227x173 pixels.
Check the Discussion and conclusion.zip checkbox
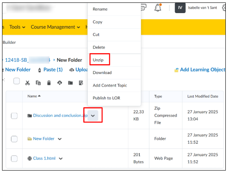(14, 116)
